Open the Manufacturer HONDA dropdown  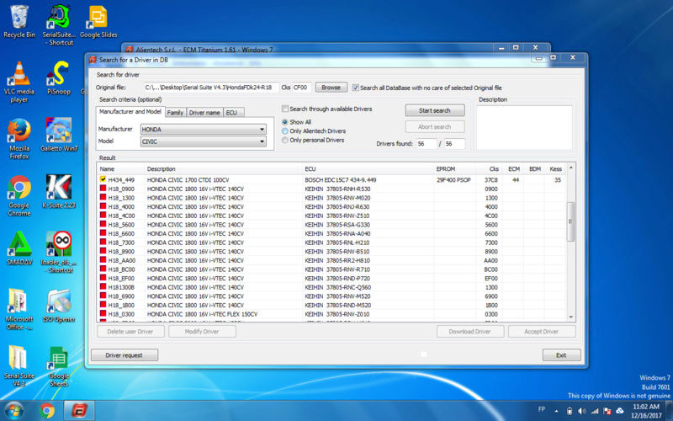tap(203, 130)
